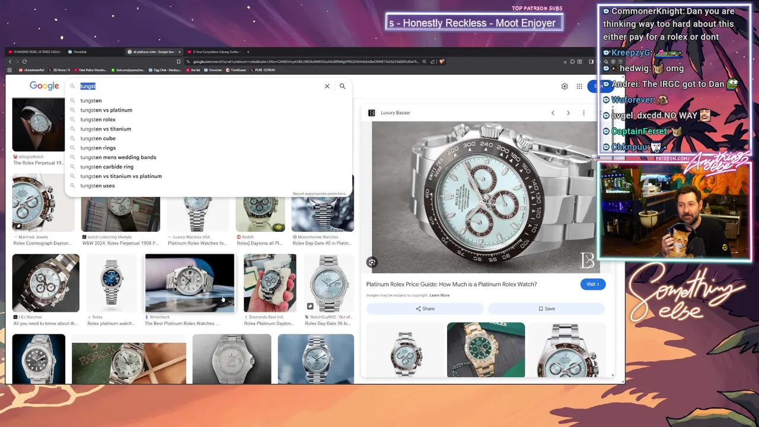
Task: Go to the Google logo homepage
Action: [44, 86]
